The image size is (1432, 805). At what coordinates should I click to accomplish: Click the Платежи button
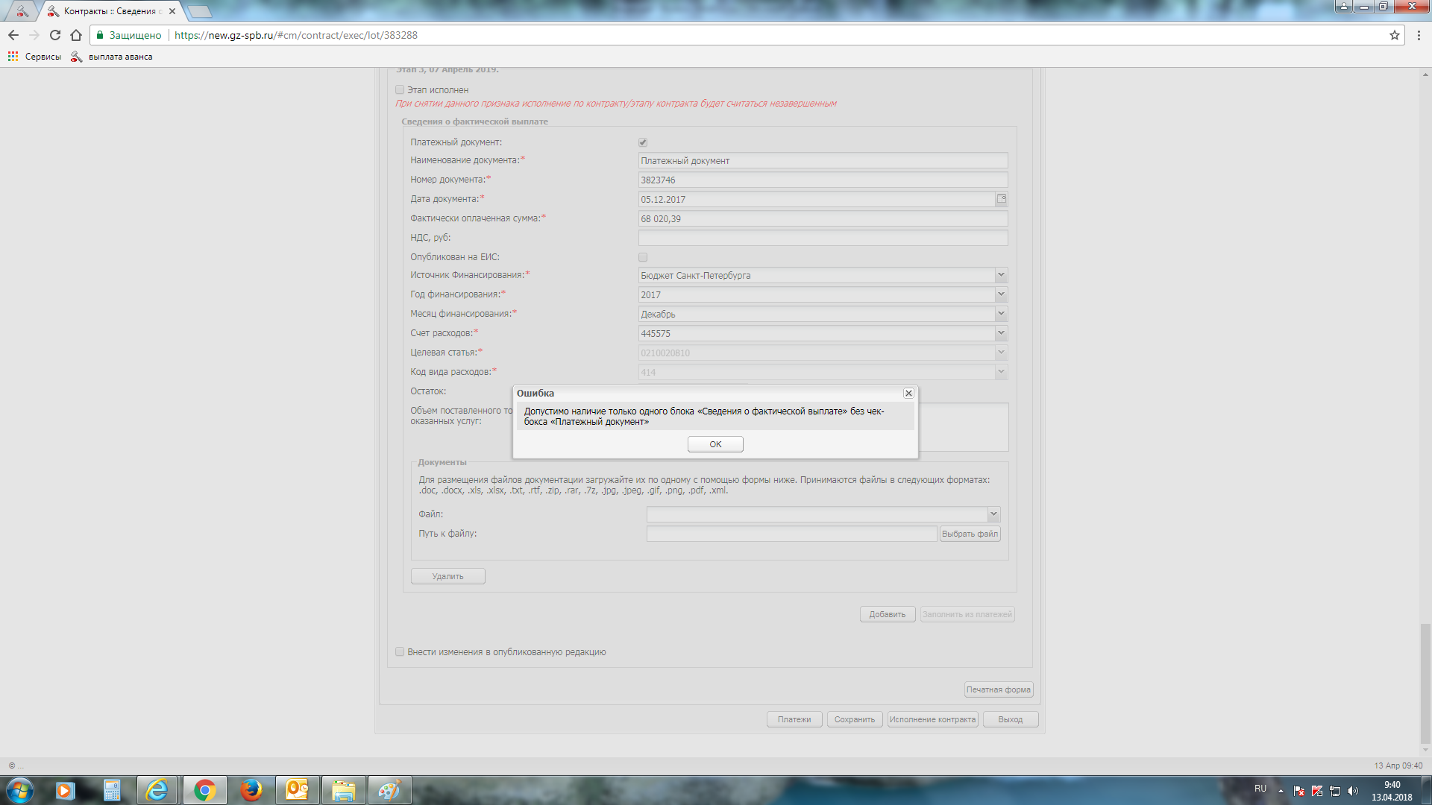pyautogui.click(x=794, y=719)
